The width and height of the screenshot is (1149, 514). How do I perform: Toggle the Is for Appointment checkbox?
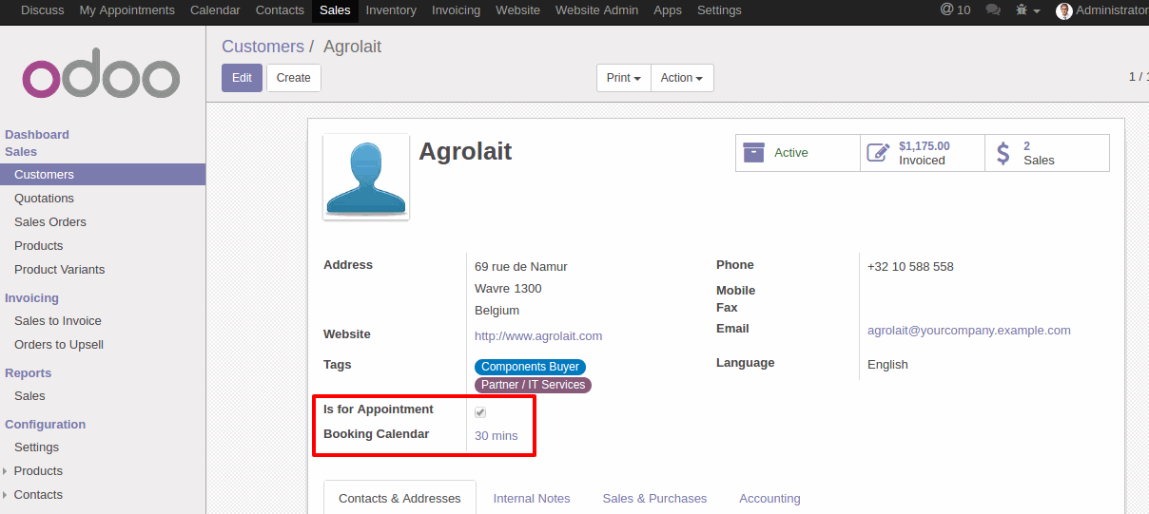point(480,412)
